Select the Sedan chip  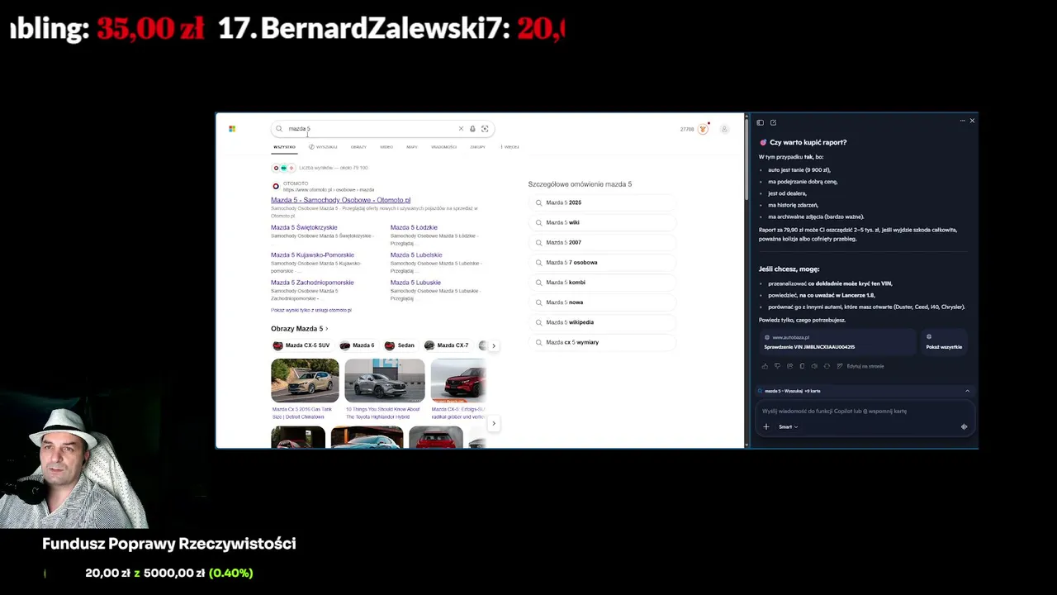click(400, 345)
